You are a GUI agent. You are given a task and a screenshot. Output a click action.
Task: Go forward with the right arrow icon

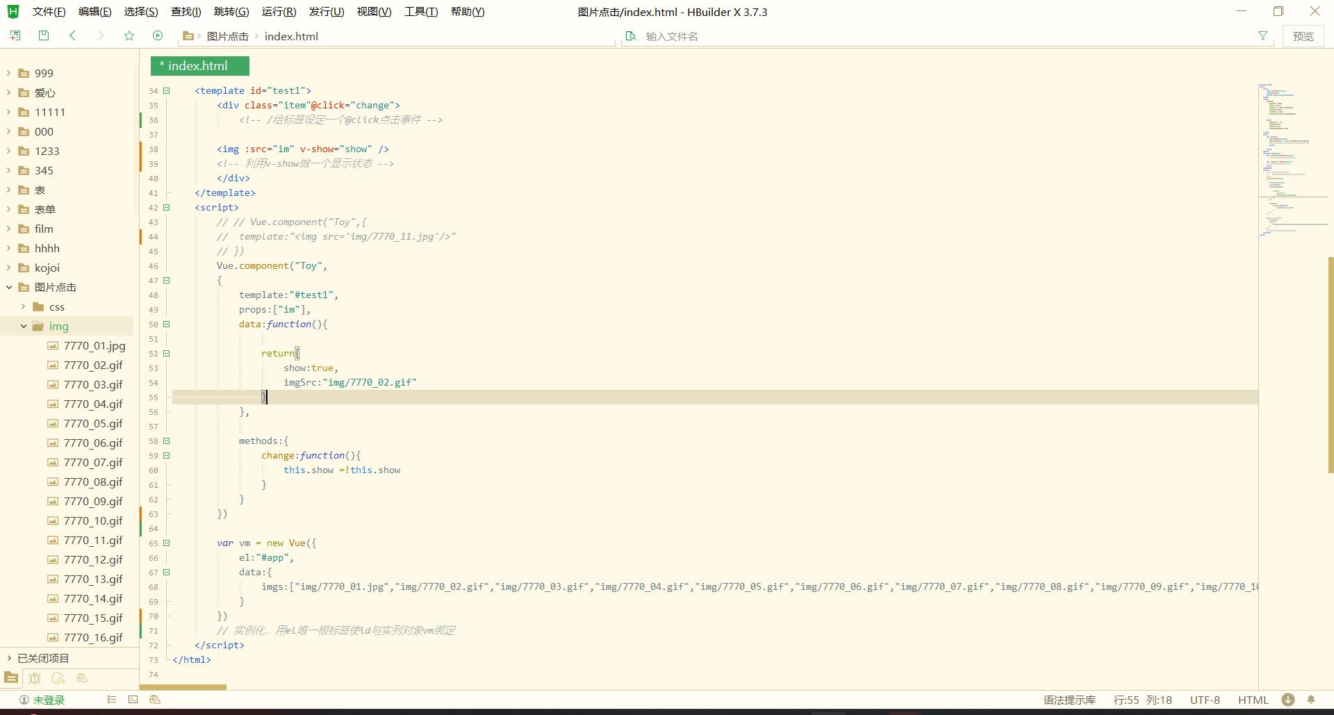coord(101,35)
